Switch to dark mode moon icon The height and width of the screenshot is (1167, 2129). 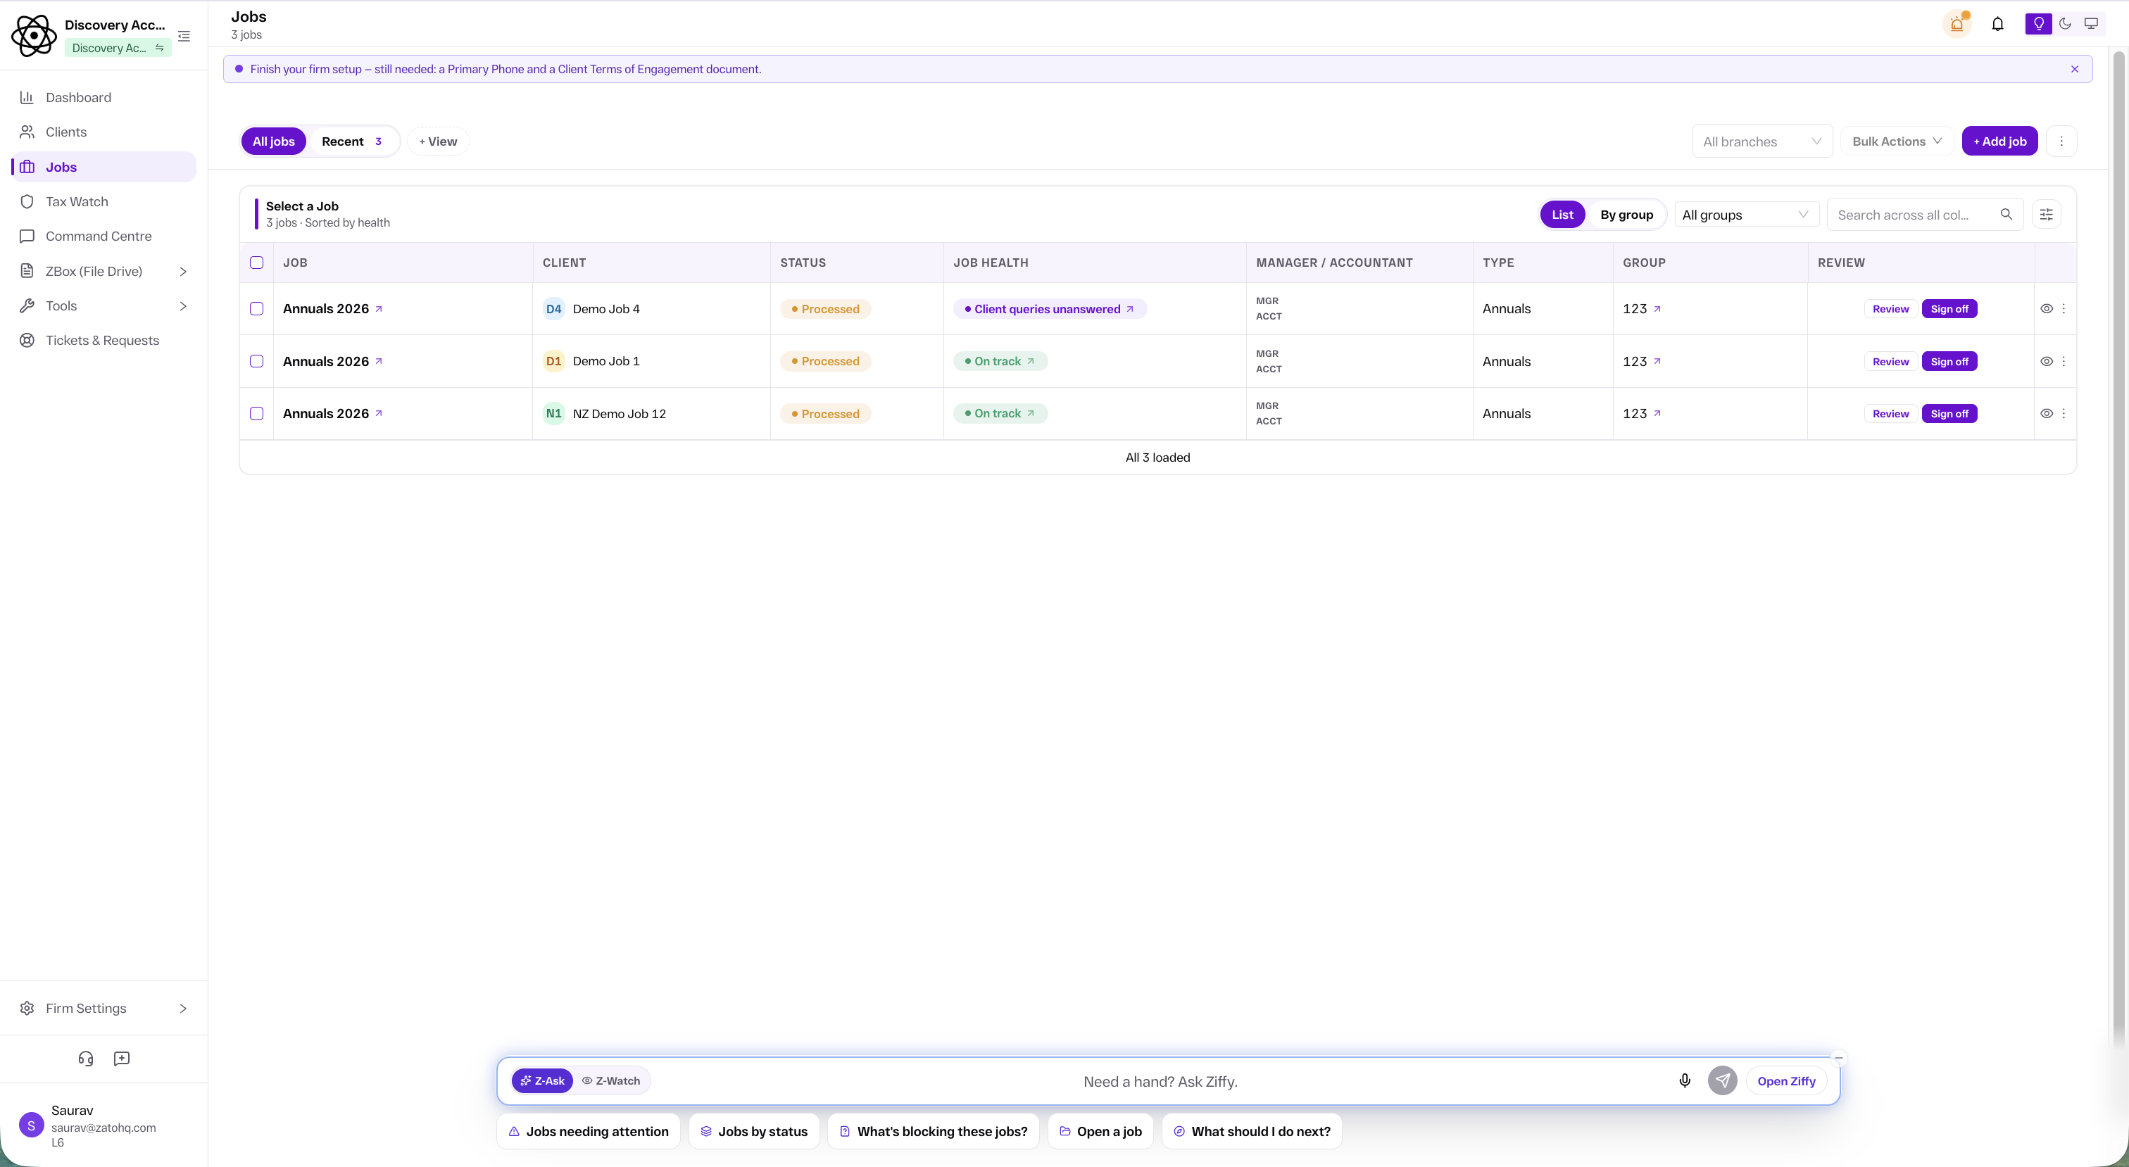coord(2064,24)
